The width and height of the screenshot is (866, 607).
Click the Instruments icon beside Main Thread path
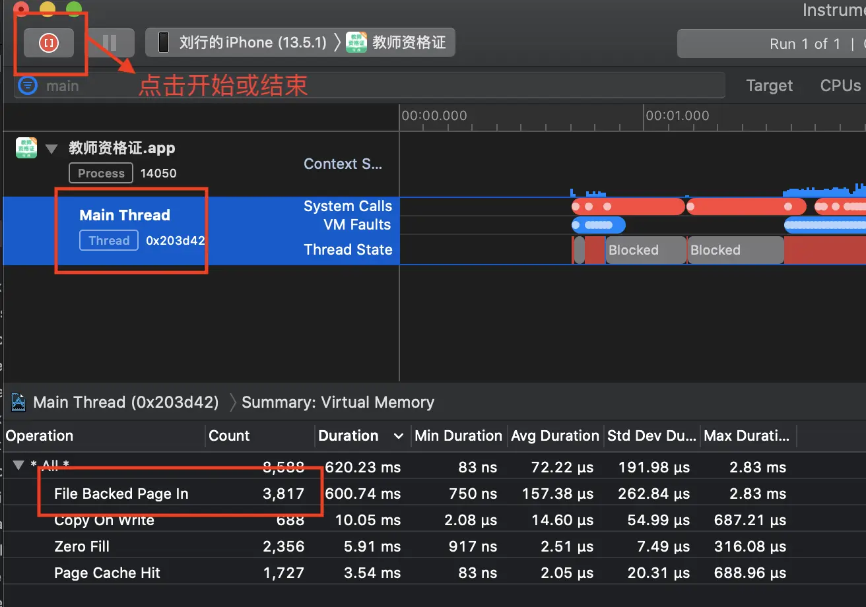pos(18,402)
